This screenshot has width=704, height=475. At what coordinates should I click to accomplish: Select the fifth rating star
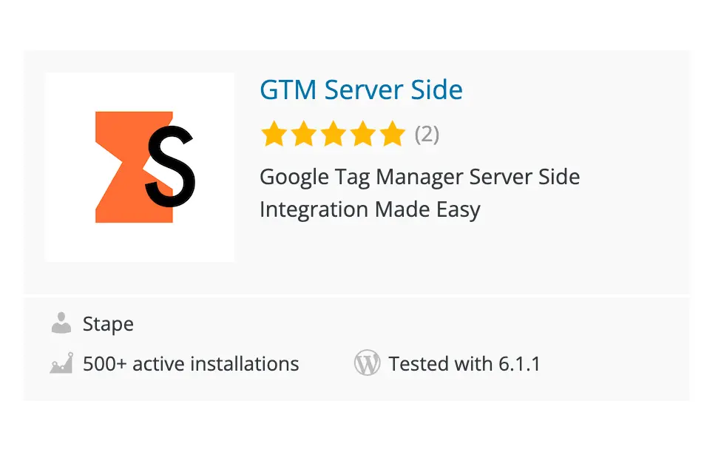[393, 134]
